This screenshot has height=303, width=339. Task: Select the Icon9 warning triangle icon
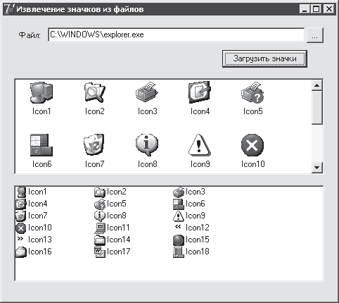(x=200, y=144)
